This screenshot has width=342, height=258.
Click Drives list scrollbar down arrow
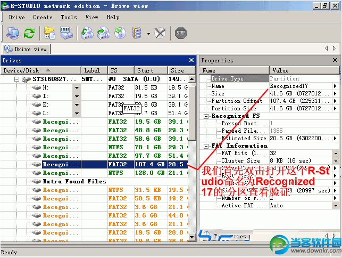(x=191, y=237)
